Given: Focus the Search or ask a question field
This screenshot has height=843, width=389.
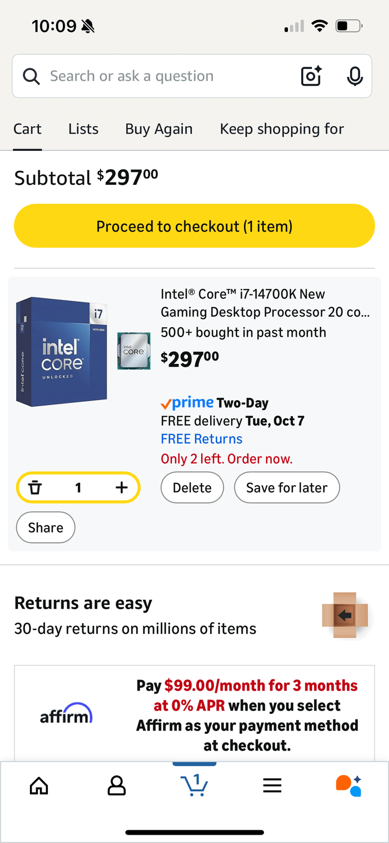Looking at the screenshot, I should click(x=161, y=76).
